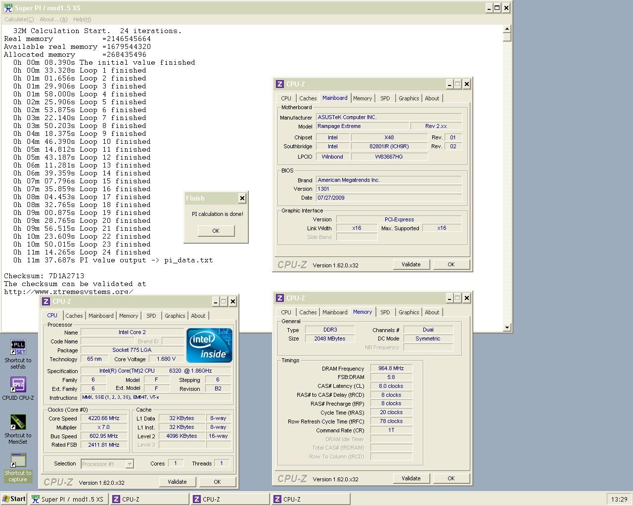Click OK in CPU tab window
The image size is (633, 506).
217,482
